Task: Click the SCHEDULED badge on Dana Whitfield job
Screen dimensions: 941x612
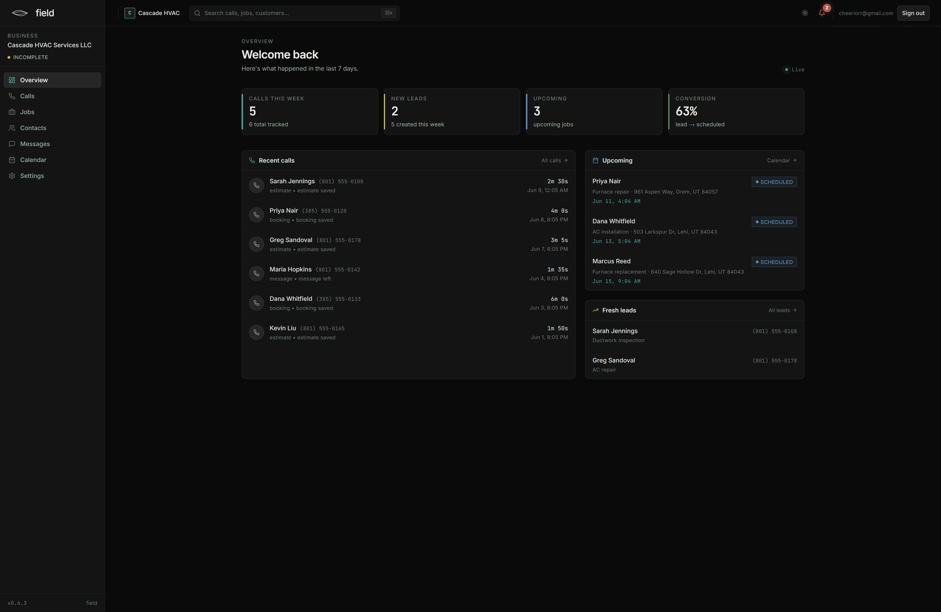Action: click(x=774, y=222)
